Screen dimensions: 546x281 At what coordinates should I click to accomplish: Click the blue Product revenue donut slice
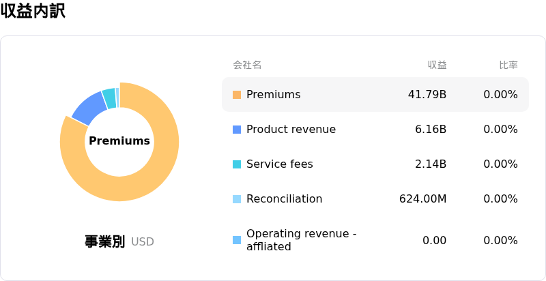(87, 108)
